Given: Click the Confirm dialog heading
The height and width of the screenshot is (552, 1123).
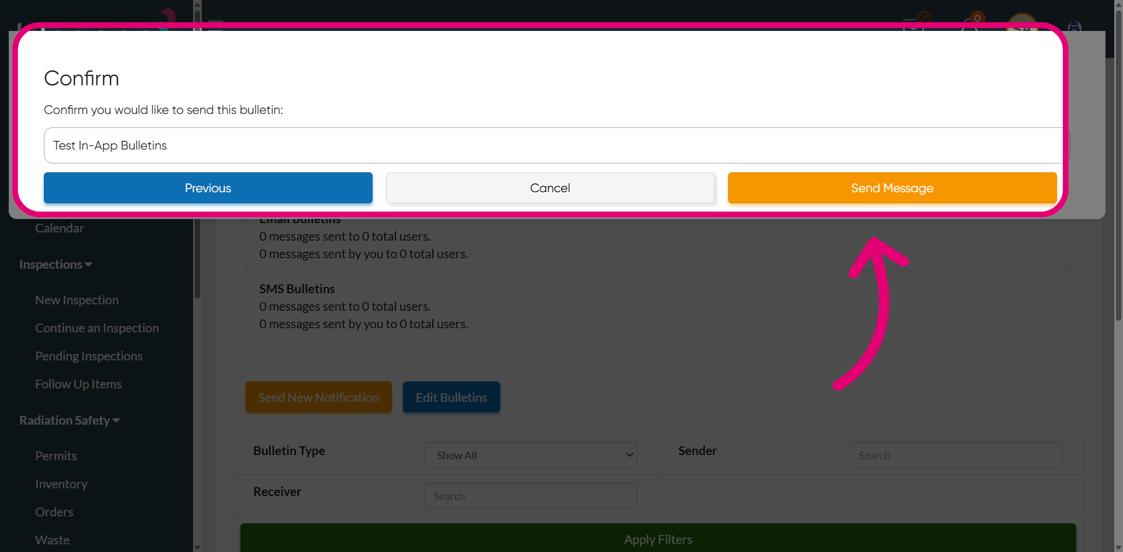Looking at the screenshot, I should click(81, 78).
